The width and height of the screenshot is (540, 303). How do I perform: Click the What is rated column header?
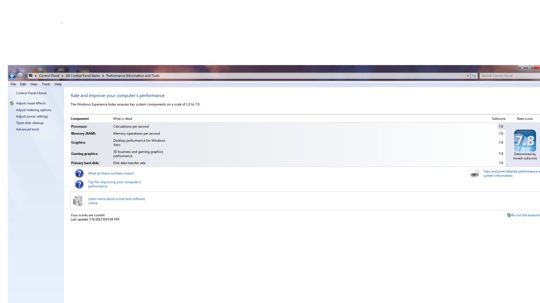[122, 119]
